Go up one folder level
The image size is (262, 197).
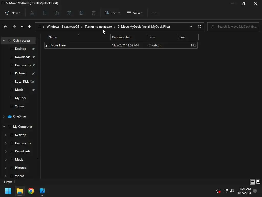[30, 27]
